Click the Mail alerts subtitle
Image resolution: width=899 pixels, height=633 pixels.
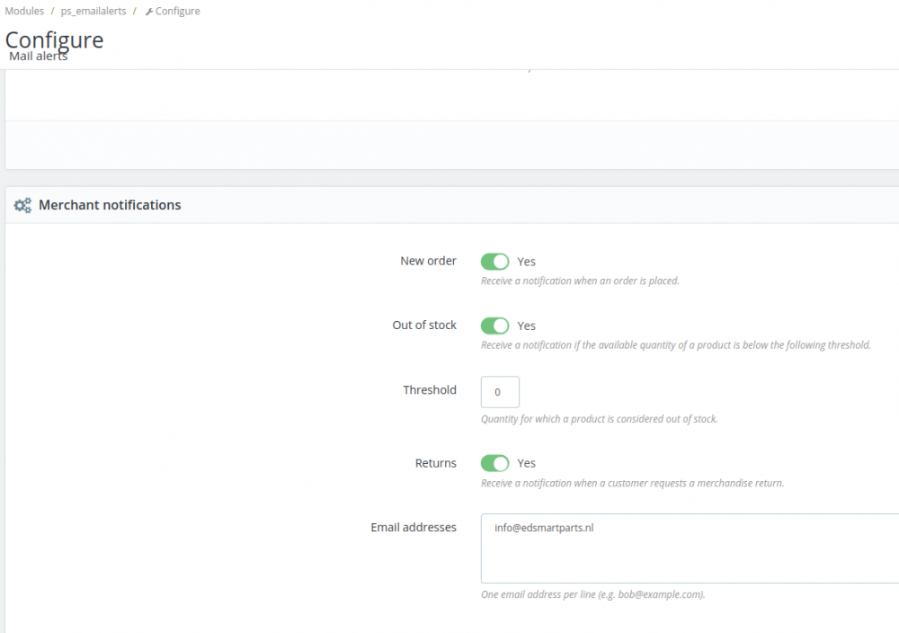pos(39,57)
